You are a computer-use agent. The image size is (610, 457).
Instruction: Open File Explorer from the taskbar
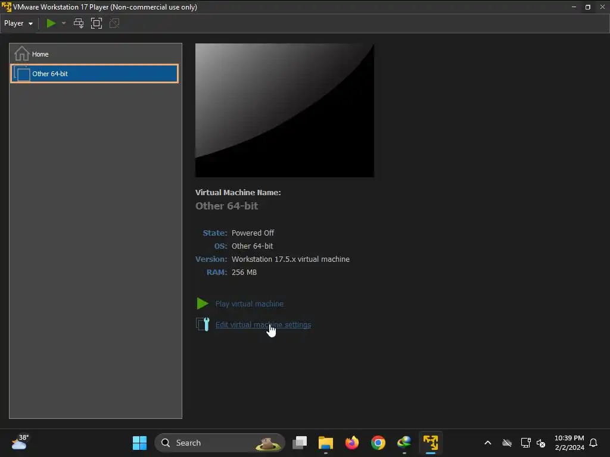[x=326, y=443]
